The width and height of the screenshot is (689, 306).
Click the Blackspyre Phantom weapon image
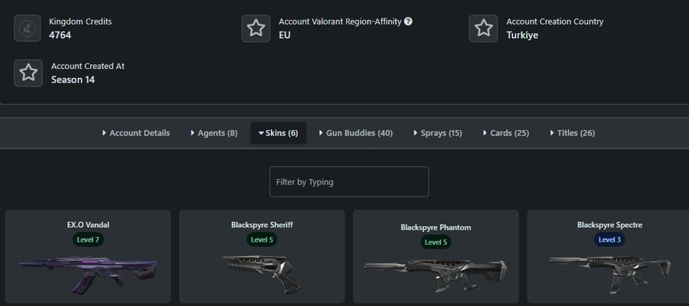pyautogui.click(x=436, y=275)
